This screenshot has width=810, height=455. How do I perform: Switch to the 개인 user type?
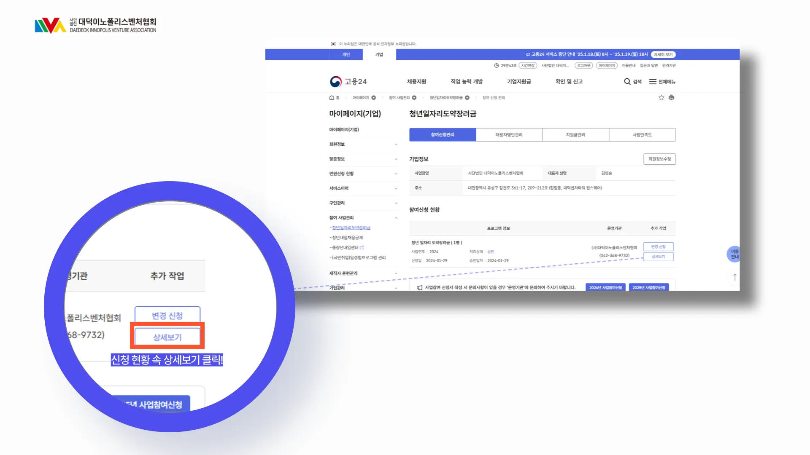[346, 54]
